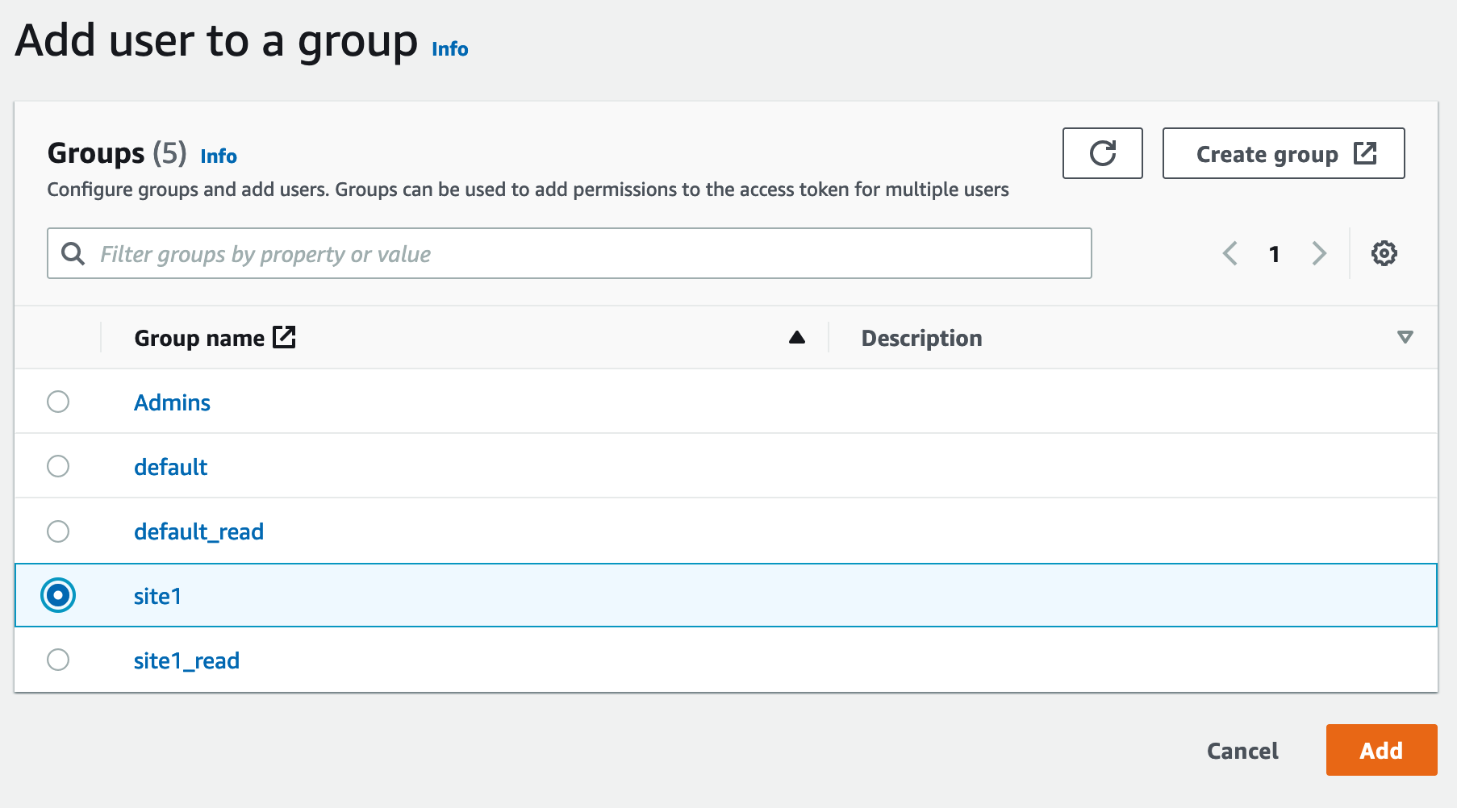This screenshot has width=1457, height=808.
Task: Open table preferences gear icon
Action: pyautogui.click(x=1384, y=253)
